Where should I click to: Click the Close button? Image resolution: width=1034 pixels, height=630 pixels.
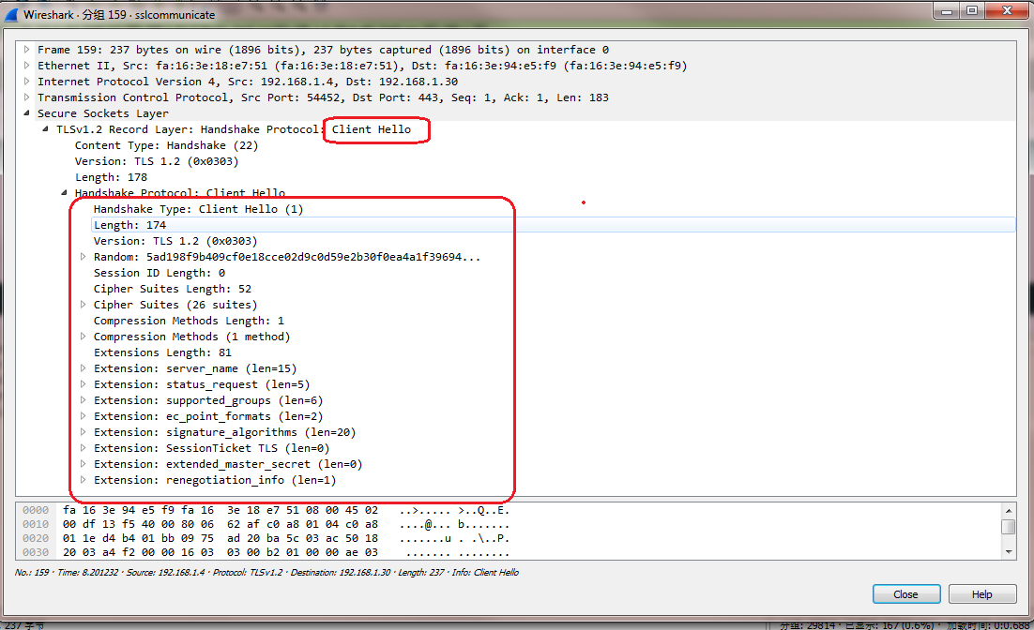906,593
